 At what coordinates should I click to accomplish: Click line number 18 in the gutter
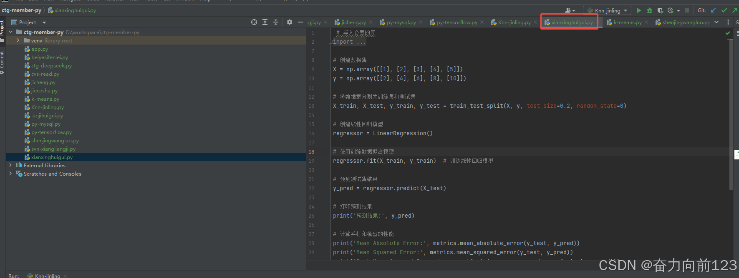coord(312,151)
